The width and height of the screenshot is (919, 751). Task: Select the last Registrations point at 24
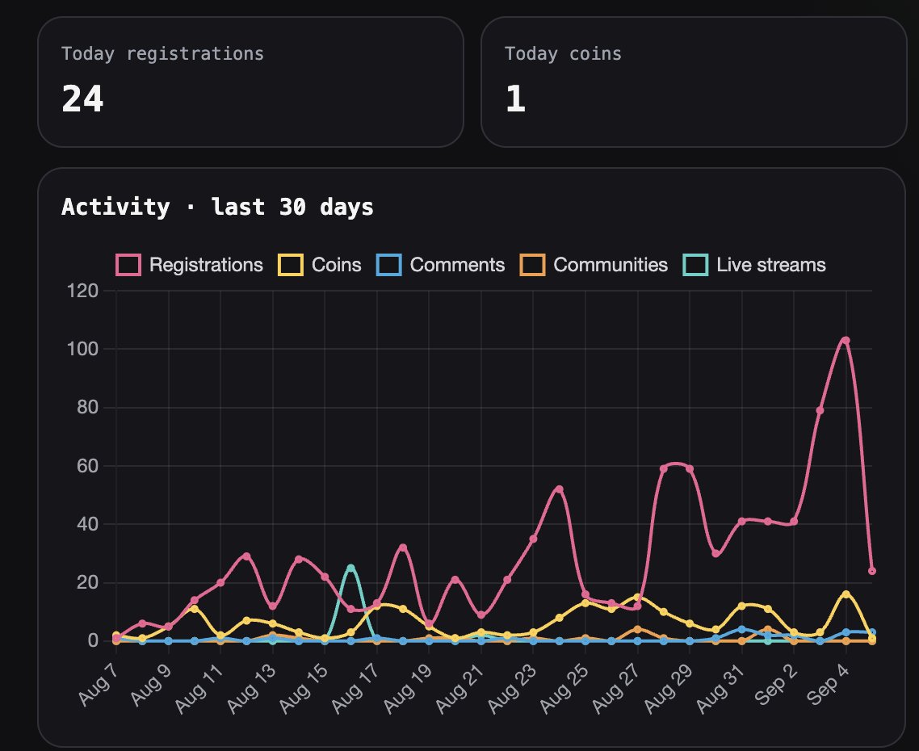(872, 571)
